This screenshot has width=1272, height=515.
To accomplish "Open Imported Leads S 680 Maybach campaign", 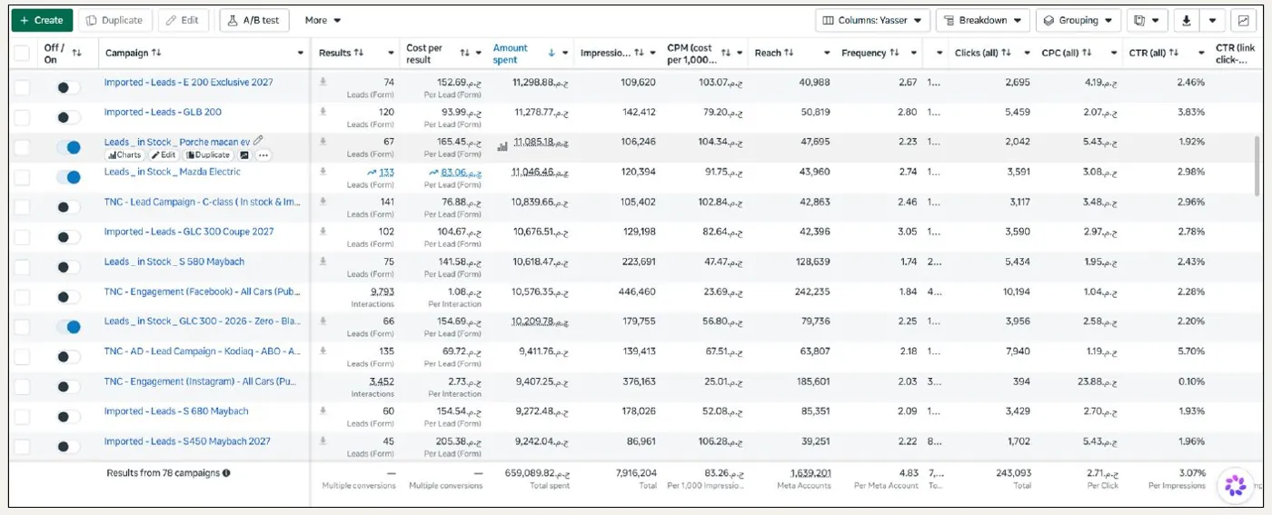I will (x=176, y=411).
